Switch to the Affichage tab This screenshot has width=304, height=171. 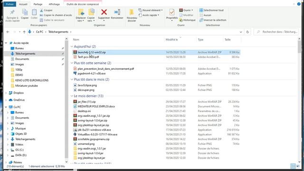(54, 4)
